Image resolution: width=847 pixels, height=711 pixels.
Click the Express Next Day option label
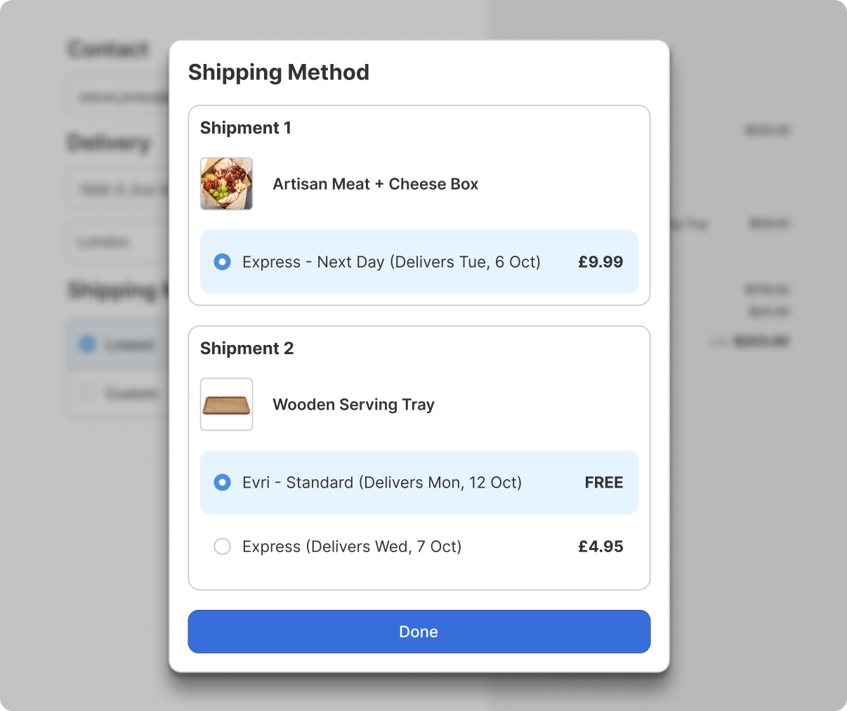[x=391, y=262]
